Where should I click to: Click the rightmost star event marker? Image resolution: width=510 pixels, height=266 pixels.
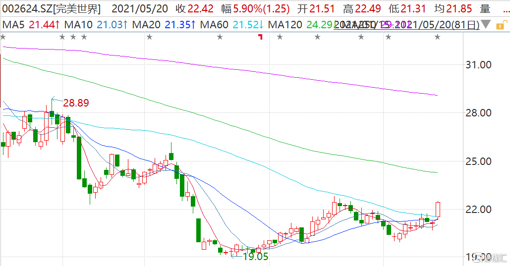point(438,37)
